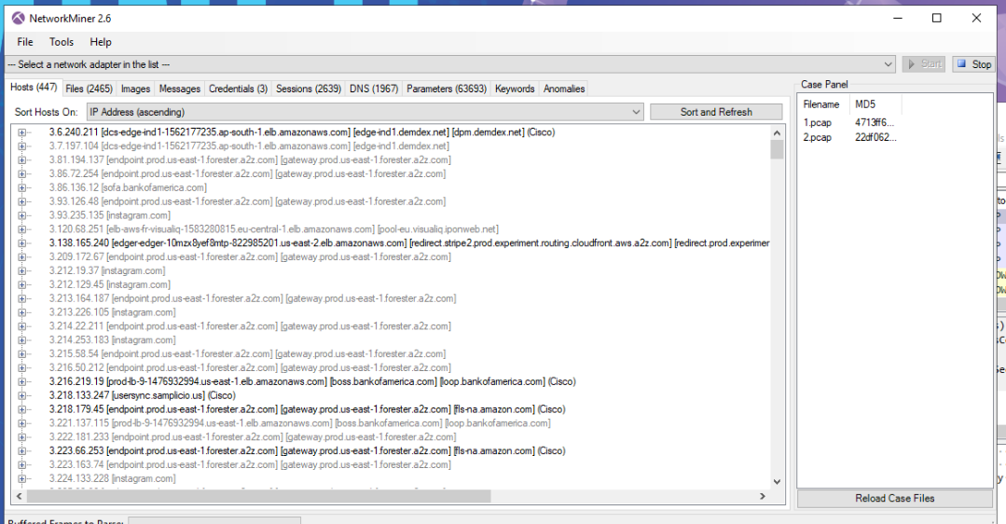The width and height of the screenshot is (1006, 524).
Task: Click the Stop capture button
Action: [973, 64]
